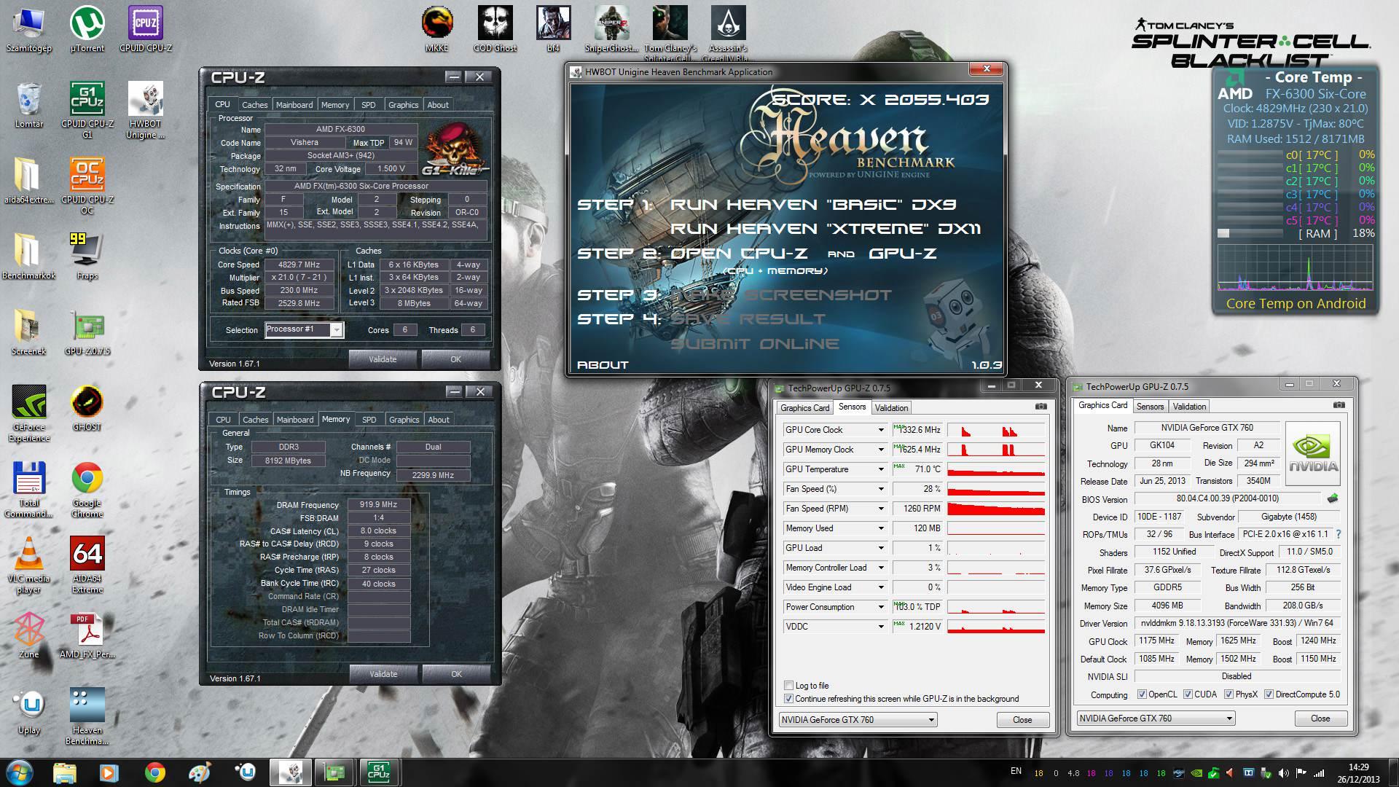Open the HWBOT Unigine desktop shortcut

pos(146,109)
